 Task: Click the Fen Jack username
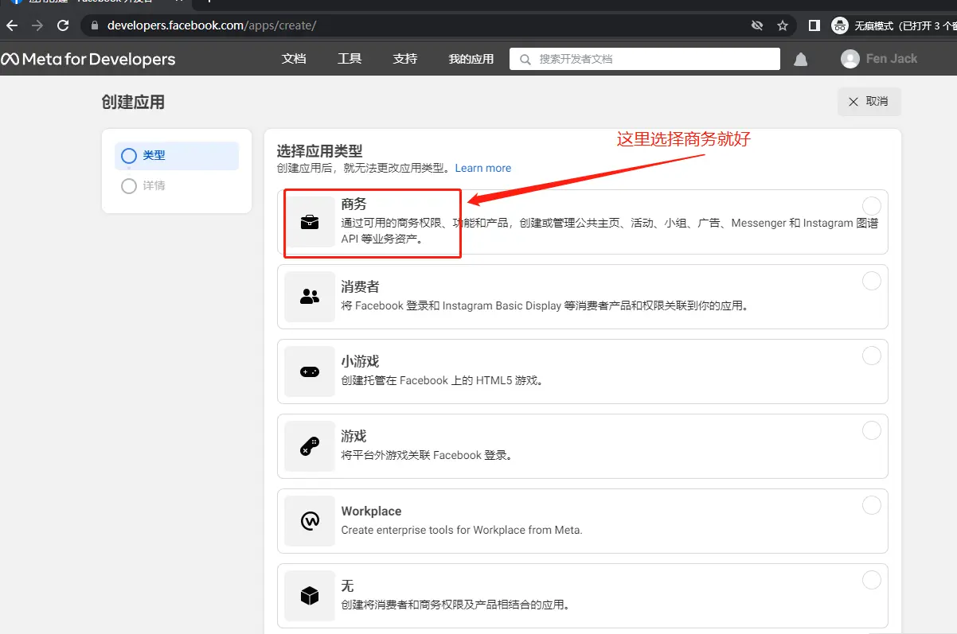(x=892, y=59)
